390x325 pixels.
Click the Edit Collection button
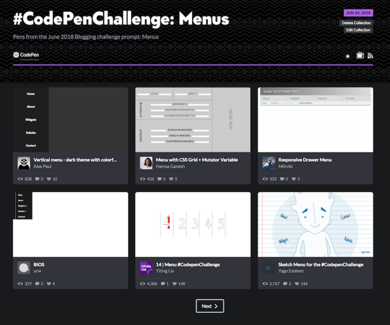pos(358,30)
